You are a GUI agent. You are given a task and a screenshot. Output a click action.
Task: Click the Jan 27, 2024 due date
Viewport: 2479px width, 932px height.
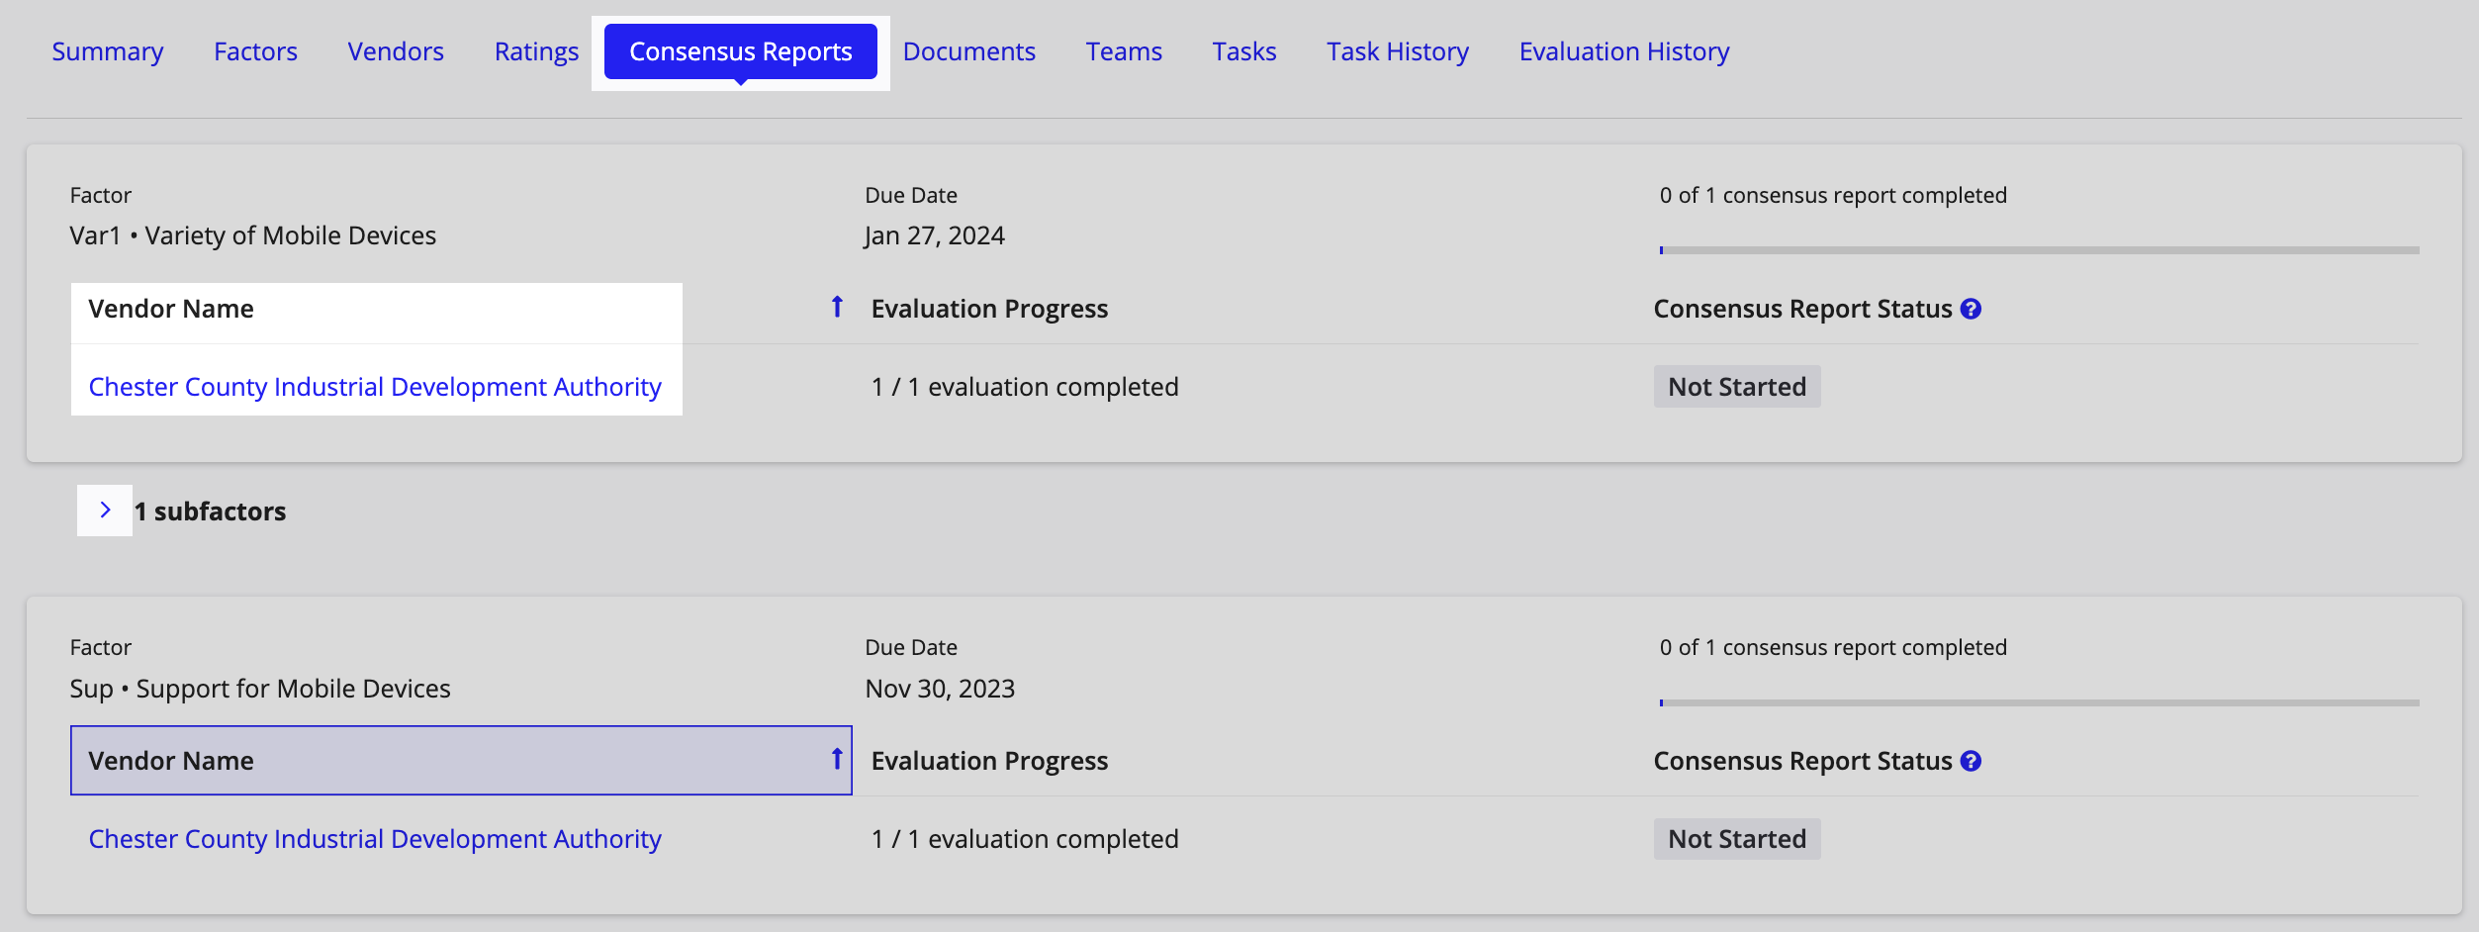click(935, 235)
